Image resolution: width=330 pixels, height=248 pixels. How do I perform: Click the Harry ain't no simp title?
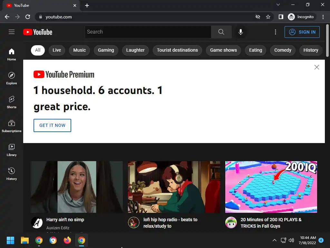click(x=65, y=220)
